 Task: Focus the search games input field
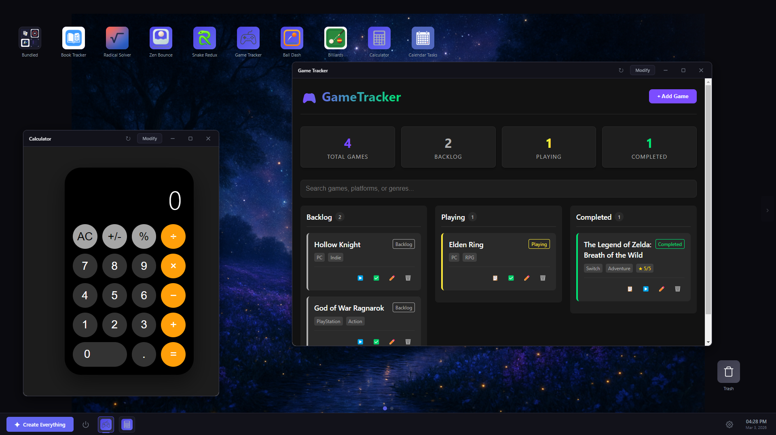point(498,189)
